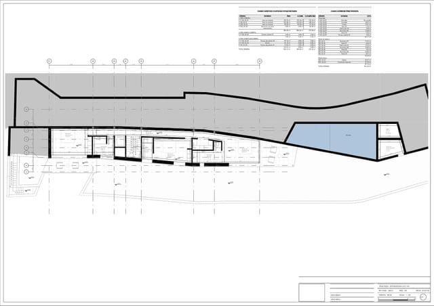Click the left table's title header
The image size is (434, 306).
coord(277,11)
